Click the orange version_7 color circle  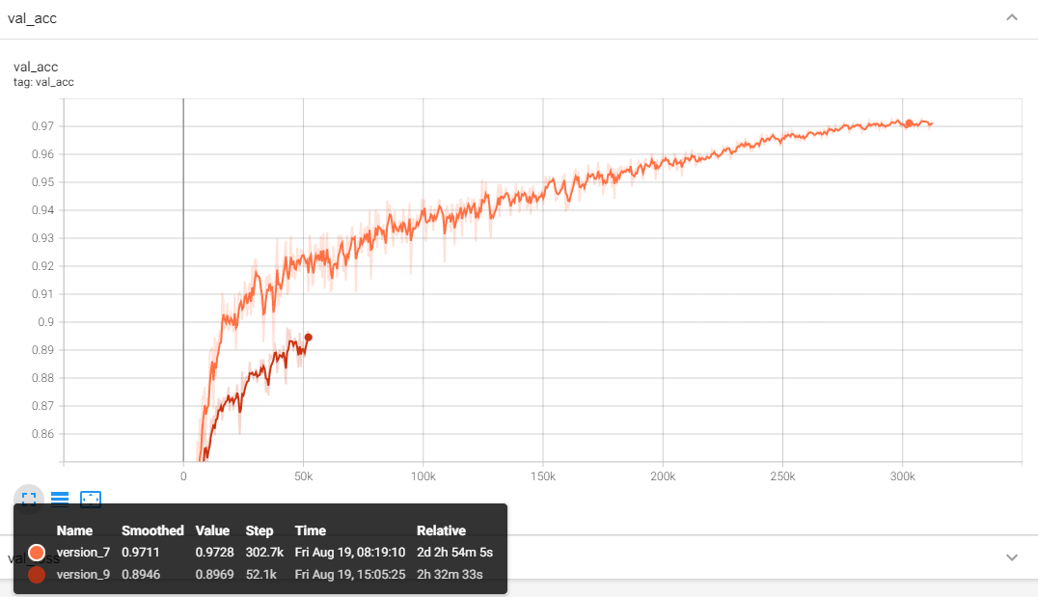click(38, 553)
